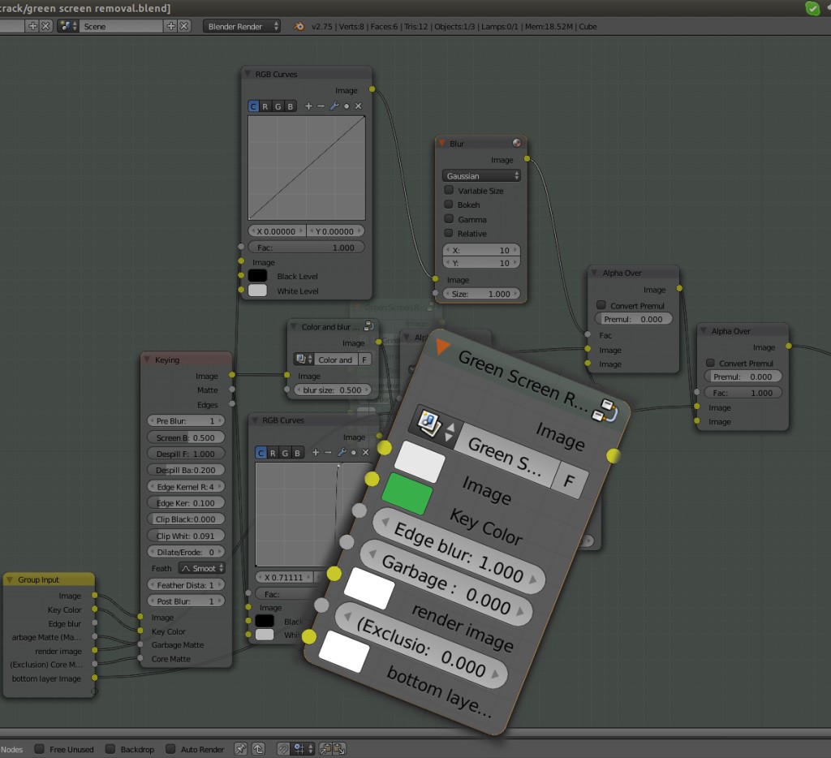Click the F fake user button in the Color and blur node
Viewport: 831px width, 758px height.
click(x=364, y=360)
